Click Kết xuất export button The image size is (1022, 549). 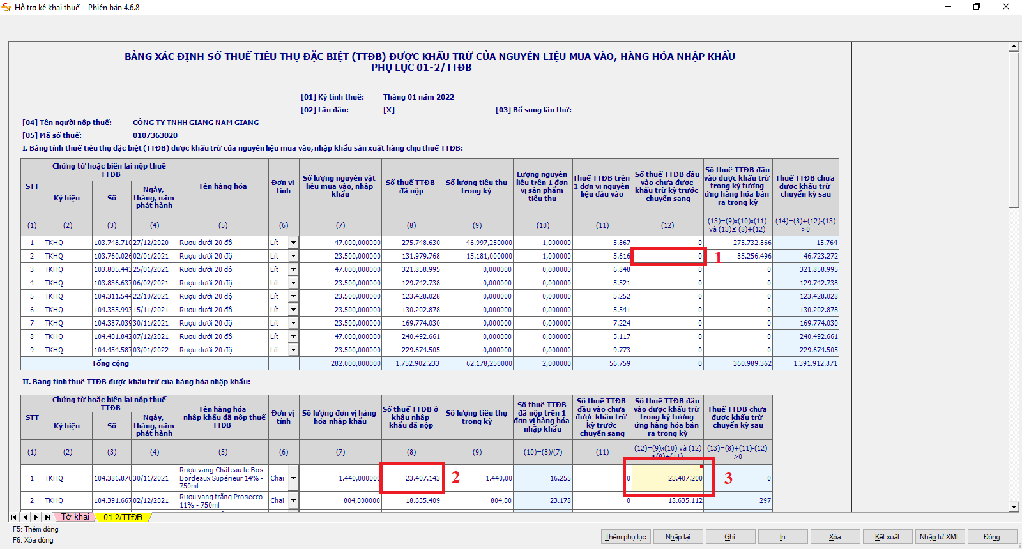pyautogui.click(x=887, y=537)
